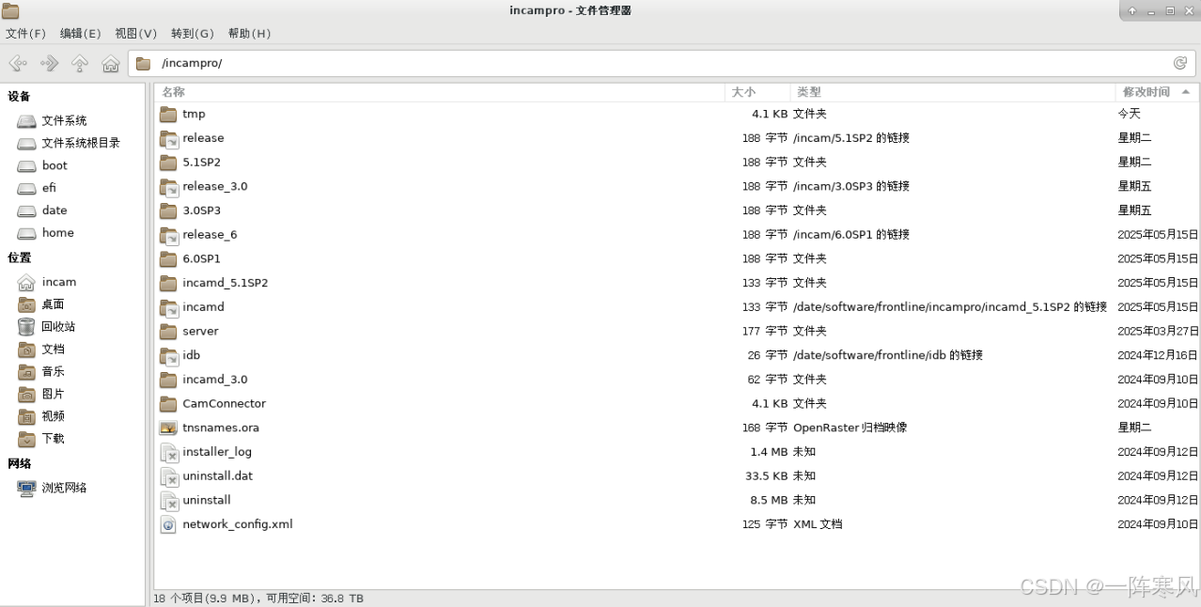Click the installer_log file icon
The image size is (1201, 607).
[x=168, y=452]
